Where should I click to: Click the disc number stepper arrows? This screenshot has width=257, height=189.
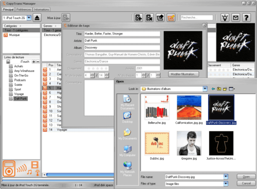pyautogui.click(x=144, y=75)
